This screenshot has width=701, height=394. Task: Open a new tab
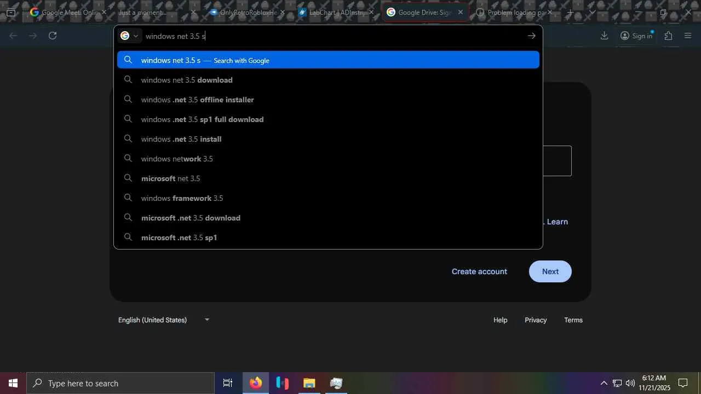(x=570, y=12)
